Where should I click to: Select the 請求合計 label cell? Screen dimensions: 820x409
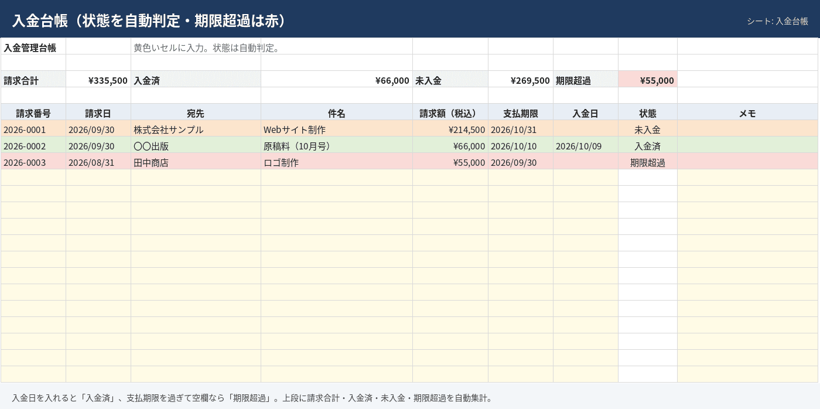[33, 79]
